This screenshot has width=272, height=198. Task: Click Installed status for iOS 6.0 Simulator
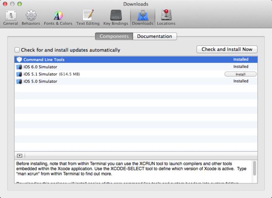pyautogui.click(x=241, y=67)
